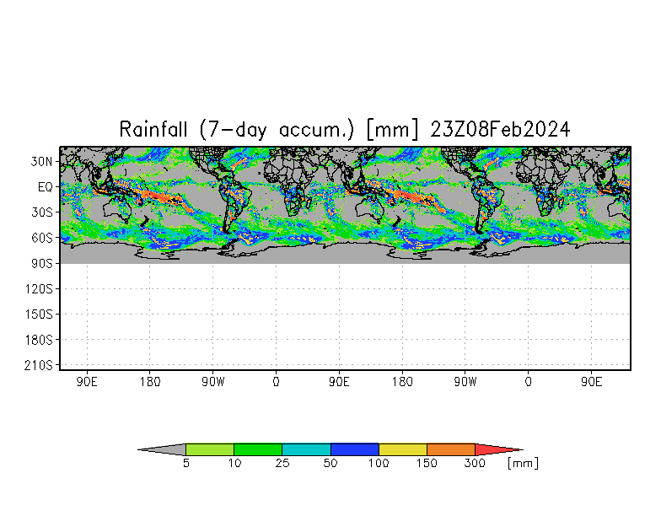Screen dimensions: 661x516
Task: Click the '150' colorbar label
Action: tap(427, 464)
